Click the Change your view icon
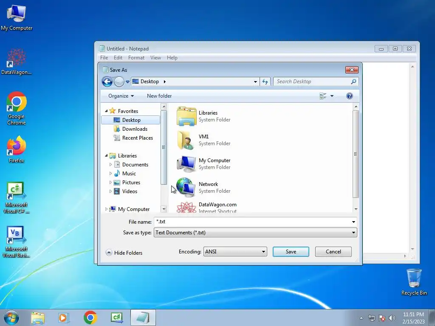Viewport: 435px width, 326px height. pos(323,96)
